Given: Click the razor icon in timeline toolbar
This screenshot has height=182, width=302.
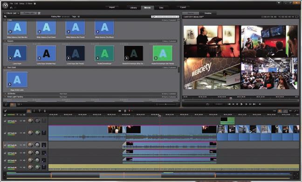Looking at the screenshot, I should (x=34, y=111).
